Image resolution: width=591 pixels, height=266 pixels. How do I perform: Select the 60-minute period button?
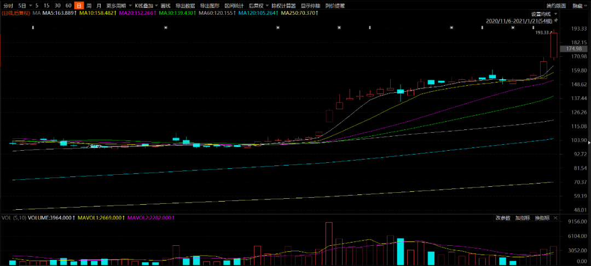point(68,5)
